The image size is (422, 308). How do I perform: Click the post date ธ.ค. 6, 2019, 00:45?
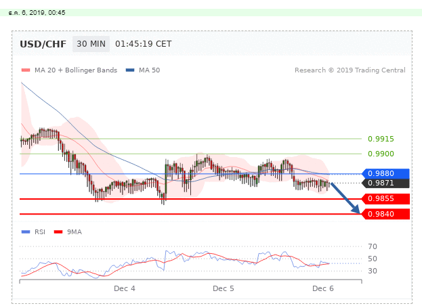pos(37,13)
